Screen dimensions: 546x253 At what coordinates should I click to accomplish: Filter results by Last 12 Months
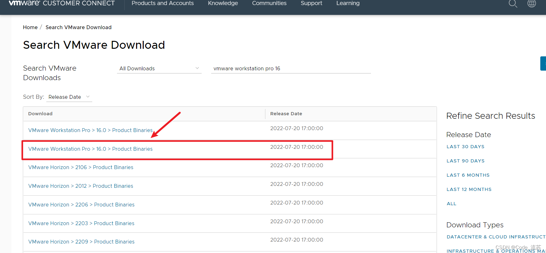[x=469, y=189]
